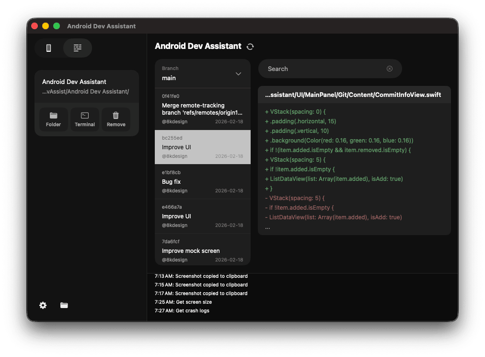This screenshot has height=357, width=485.
Task: Click removed line '- if !item.added.isEmpty {'
Action: [x=300, y=207]
